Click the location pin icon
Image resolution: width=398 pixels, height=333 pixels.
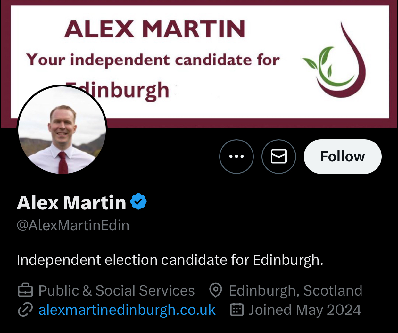[216, 290]
